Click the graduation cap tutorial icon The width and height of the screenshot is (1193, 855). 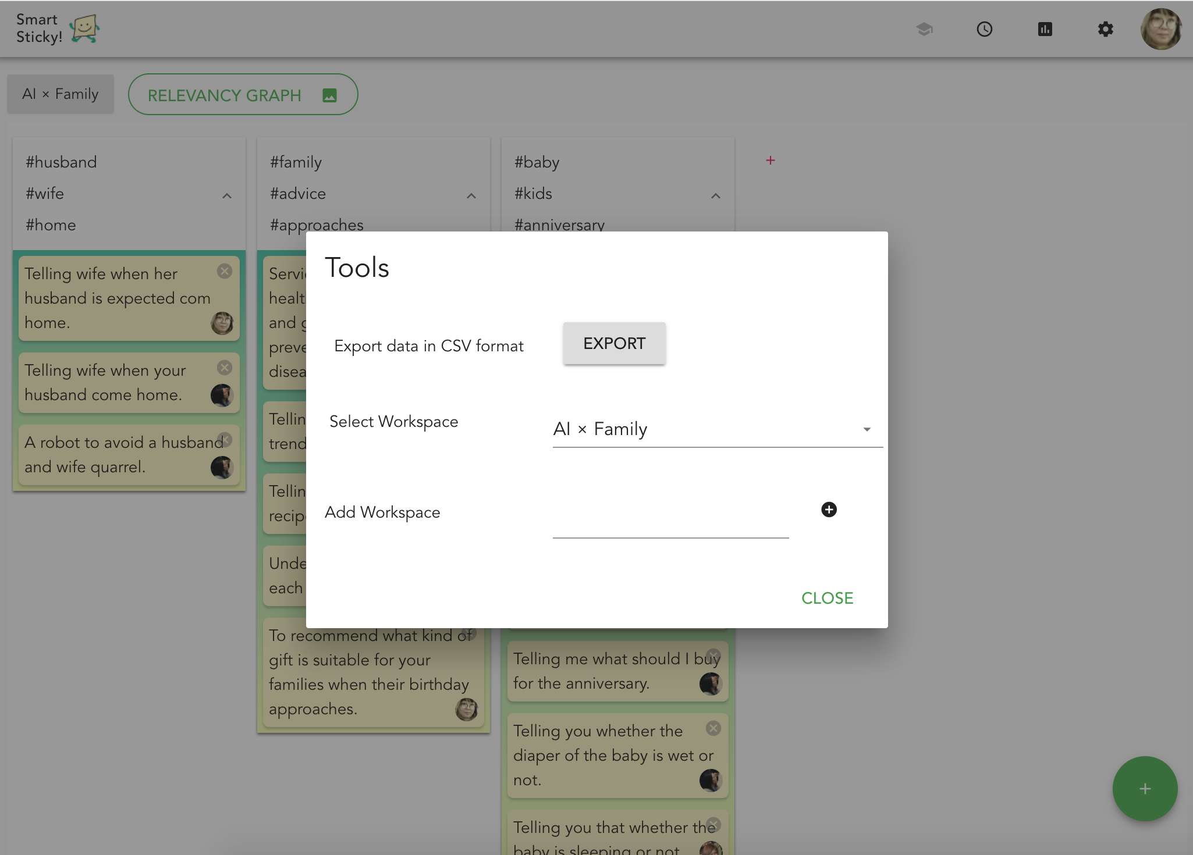pos(924,29)
